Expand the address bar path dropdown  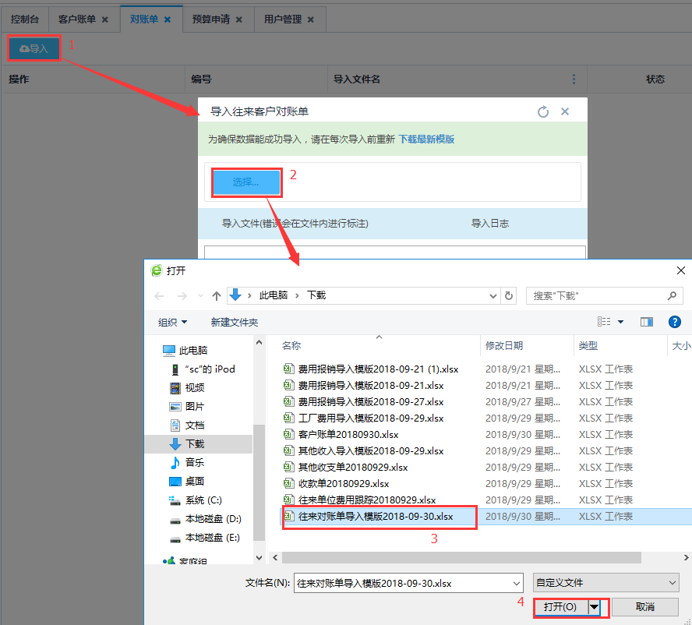tap(493, 296)
